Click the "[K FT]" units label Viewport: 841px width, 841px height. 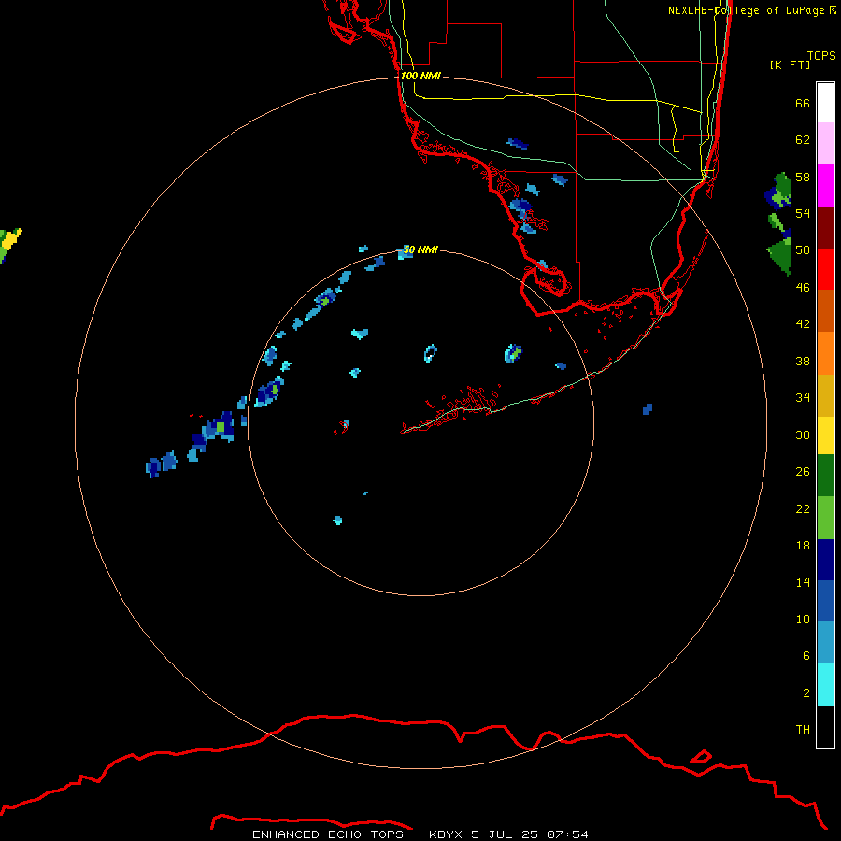pos(790,64)
